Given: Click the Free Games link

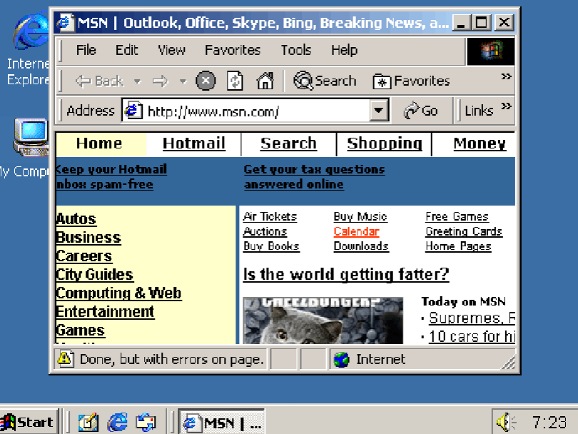Looking at the screenshot, I should tap(457, 216).
